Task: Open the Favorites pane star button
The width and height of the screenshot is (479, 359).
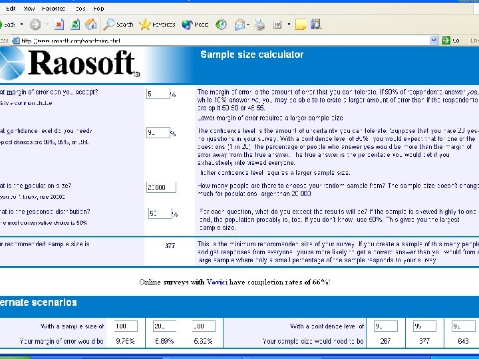Action: [157, 25]
